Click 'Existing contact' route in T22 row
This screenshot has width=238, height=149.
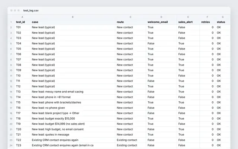pyautogui.click(x=127, y=140)
